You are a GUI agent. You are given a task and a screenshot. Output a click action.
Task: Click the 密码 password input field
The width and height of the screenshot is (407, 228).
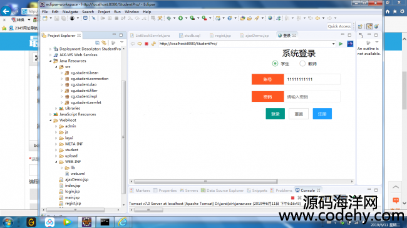coord(312,97)
